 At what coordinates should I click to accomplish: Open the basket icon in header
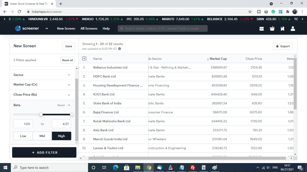(272, 29)
